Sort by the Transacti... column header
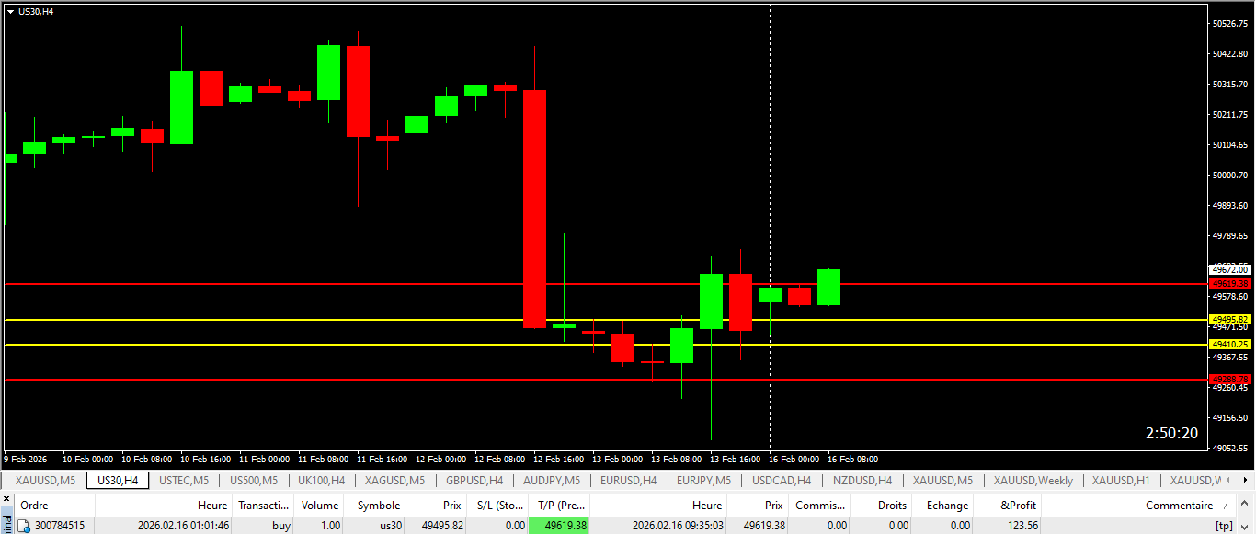 264,506
